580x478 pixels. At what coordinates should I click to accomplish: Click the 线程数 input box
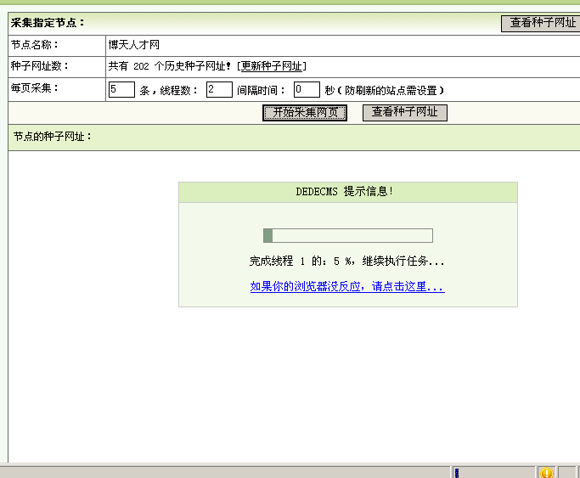[x=219, y=89]
